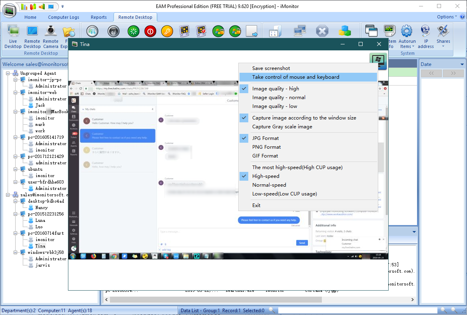467x315 pixels.
Task: Collapse the imonitor-jp-pc tree node
Action: click(16, 80)
